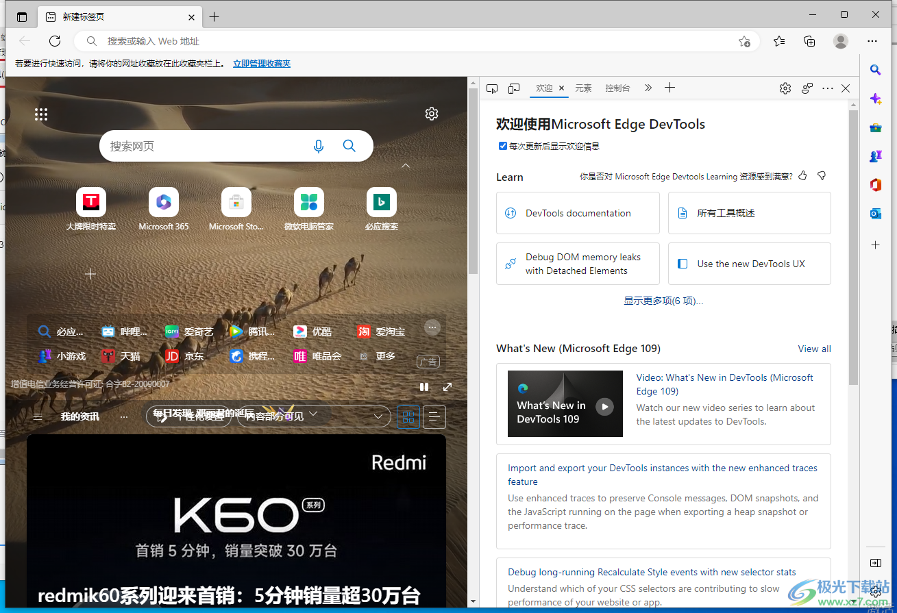This screenshot has width=897, height=613.
Task: Click the DevTools vertical scrollbar
Action: click(852, 247)
